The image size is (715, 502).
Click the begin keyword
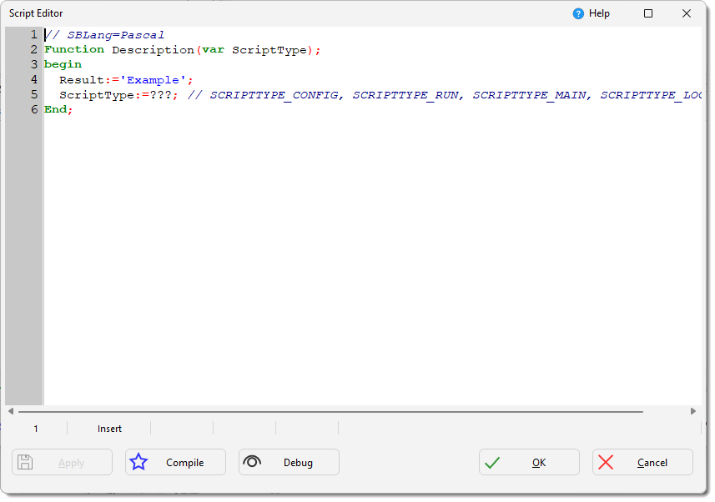pyautogui.click(x=63, y=65)
